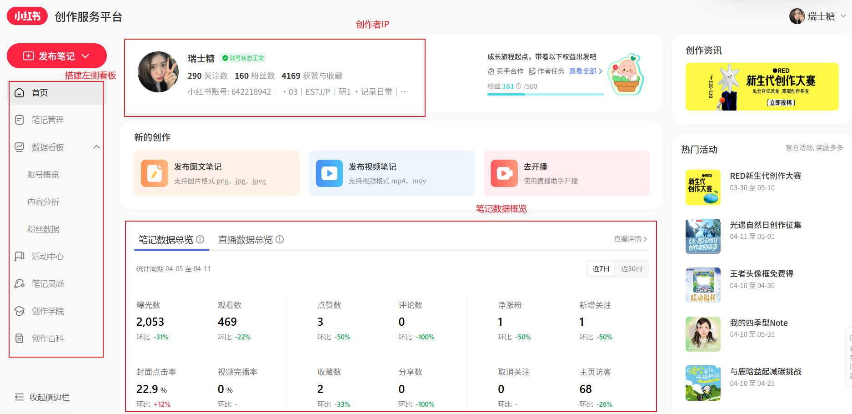Click the radish mascot illustration
Image resolution: width=852 pixels, height=414 pixels.
[626, 75]
